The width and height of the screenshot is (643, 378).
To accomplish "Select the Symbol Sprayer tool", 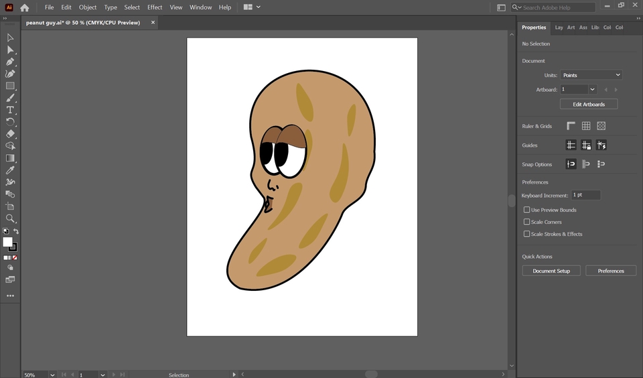I will (10, 182).
